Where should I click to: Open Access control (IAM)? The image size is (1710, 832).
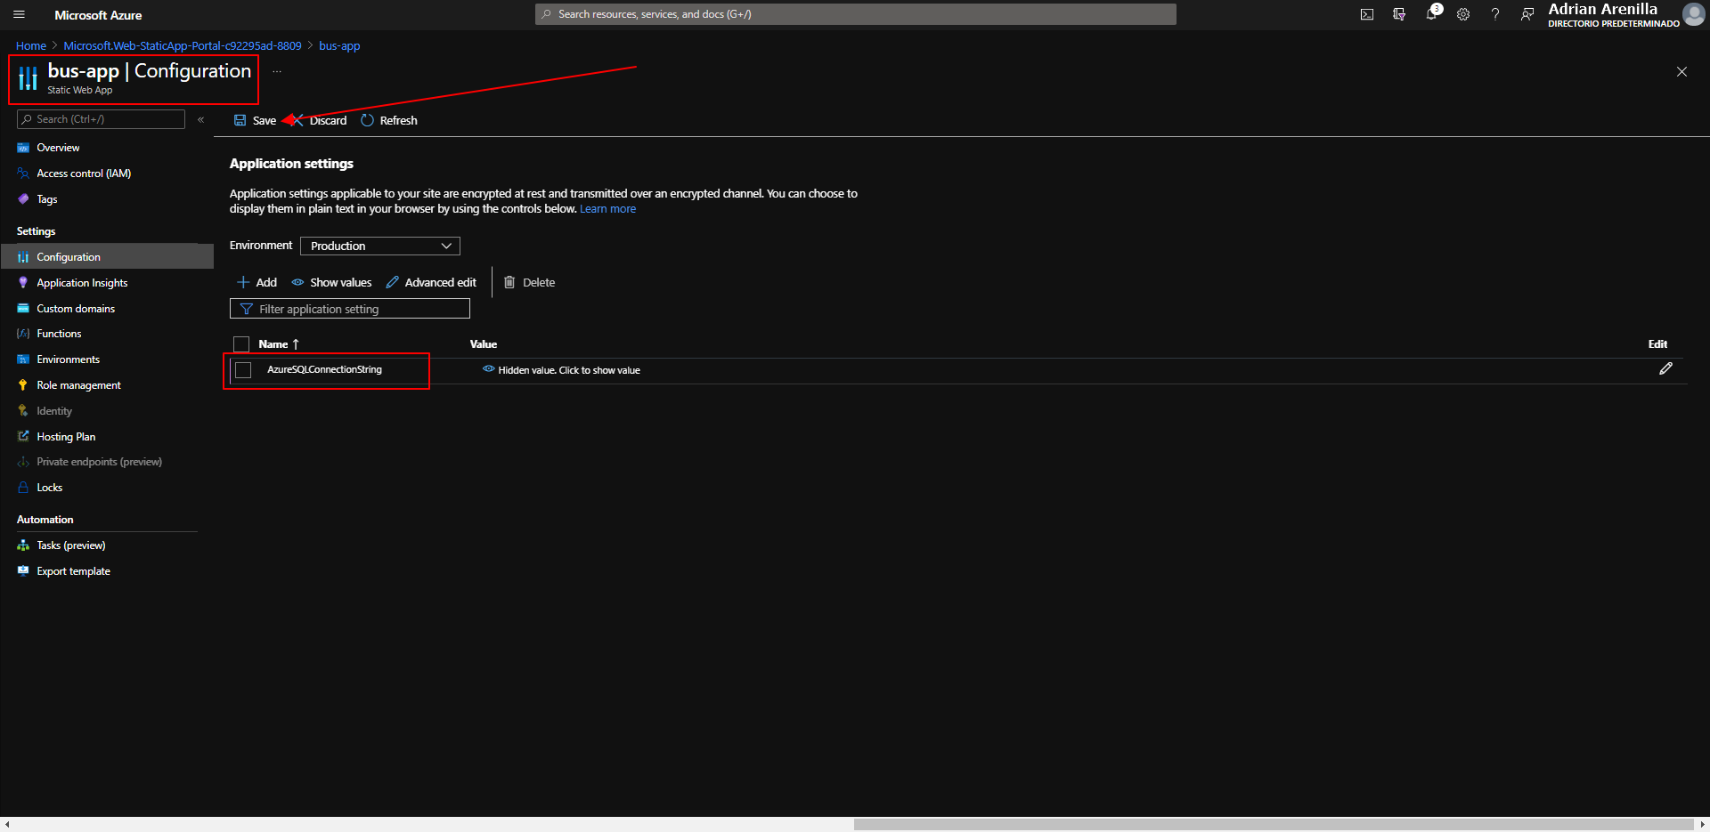coord(84,174)
